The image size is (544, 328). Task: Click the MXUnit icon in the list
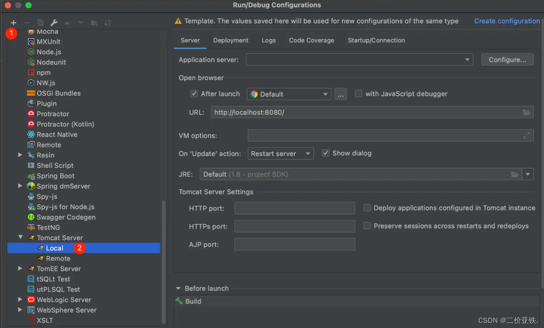click(x=31, y=42)
